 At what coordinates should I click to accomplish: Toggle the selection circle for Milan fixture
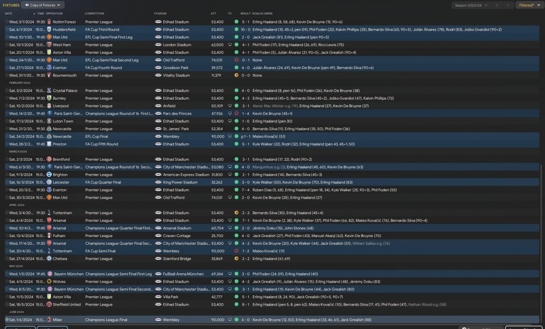coord(7,320)
